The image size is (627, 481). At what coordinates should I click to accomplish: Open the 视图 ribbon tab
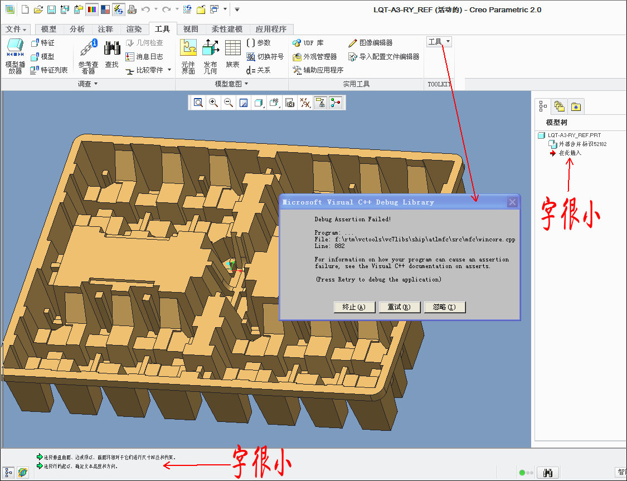point(191,29)
